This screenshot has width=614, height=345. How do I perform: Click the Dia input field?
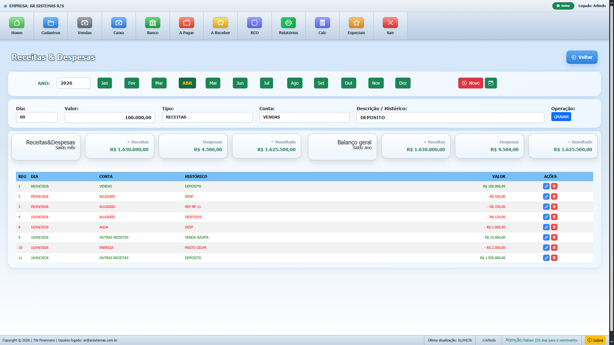(37, 117)
